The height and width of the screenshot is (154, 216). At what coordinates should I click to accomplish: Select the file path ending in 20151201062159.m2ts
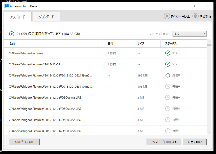coord(50,75)
